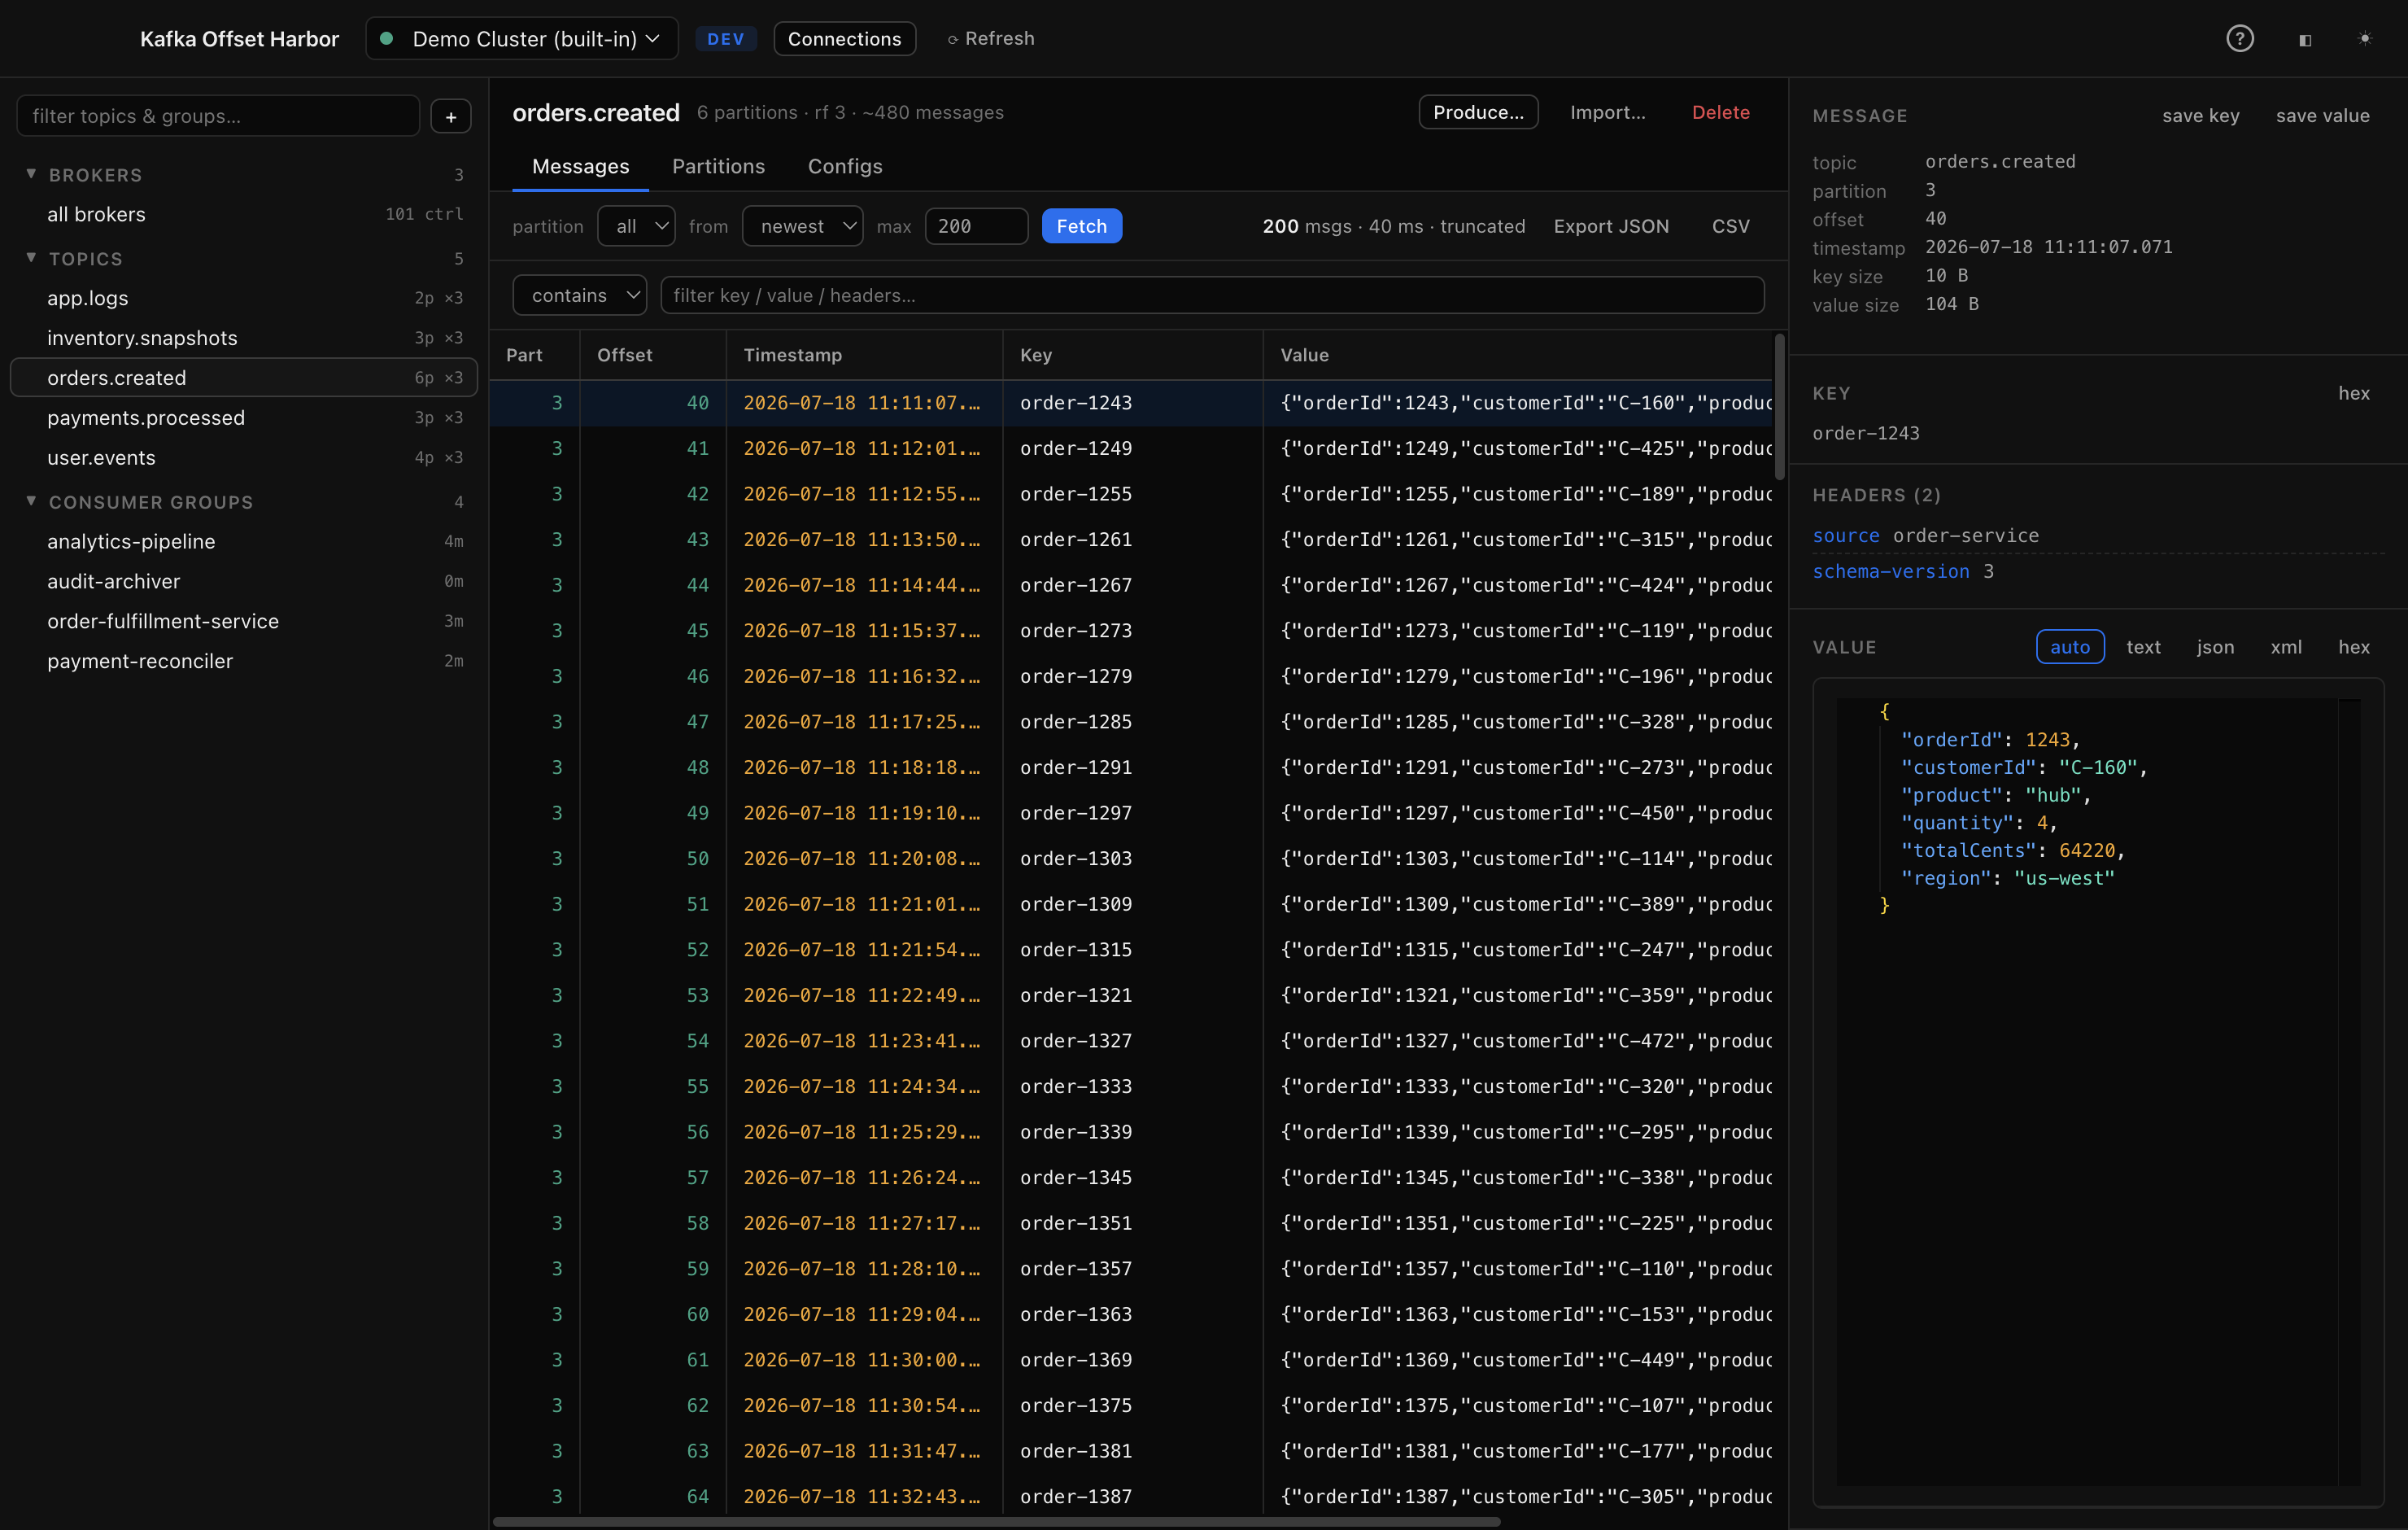Click the red Delete button
This screenshot has width=2408, height=1530.
[1720, 112]
